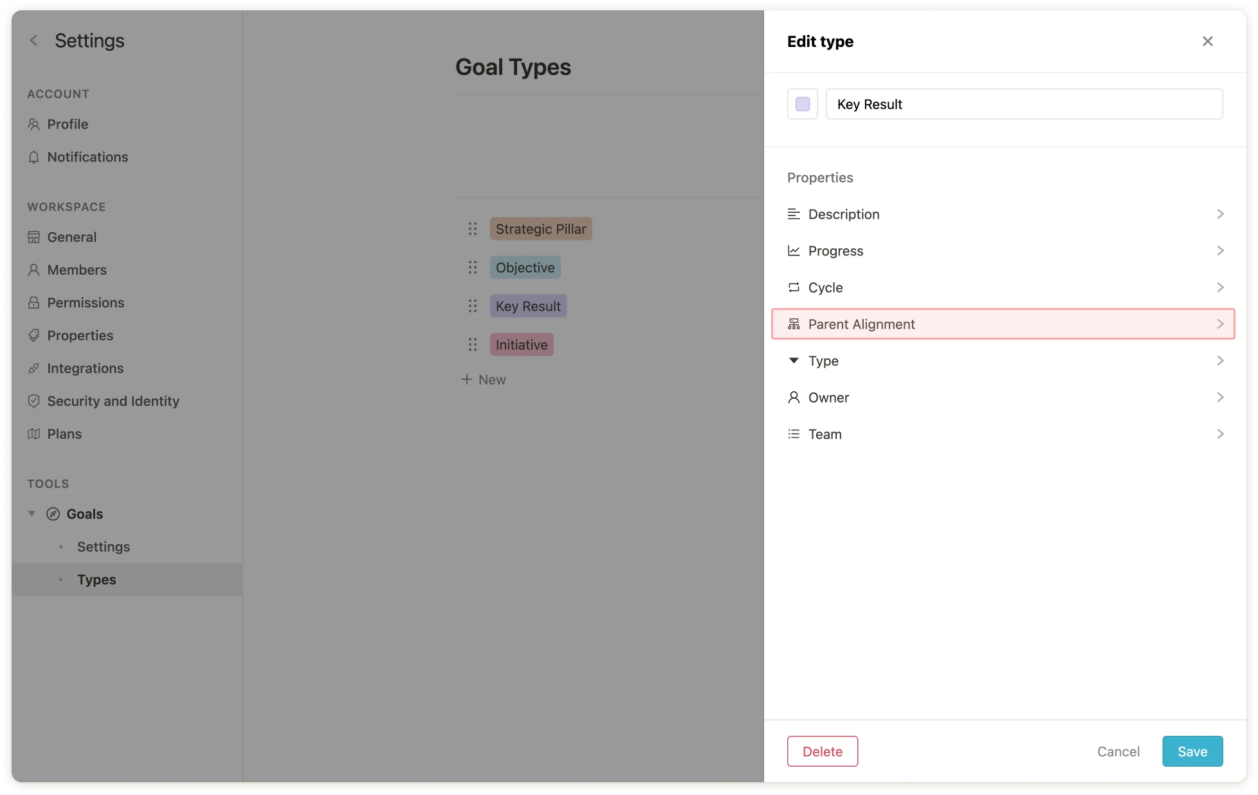
Task: Click the Description property lines icon
Action: tap(794, 214)
